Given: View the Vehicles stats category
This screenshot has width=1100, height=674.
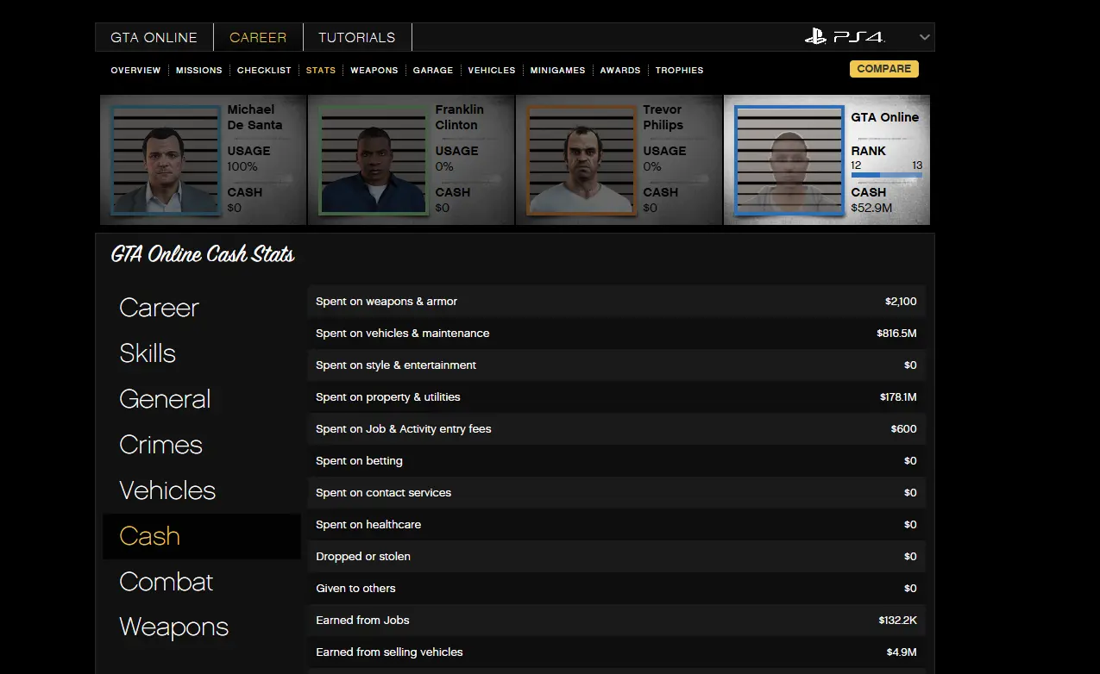Looking at the screenshot, I should (x=167, y=490).
